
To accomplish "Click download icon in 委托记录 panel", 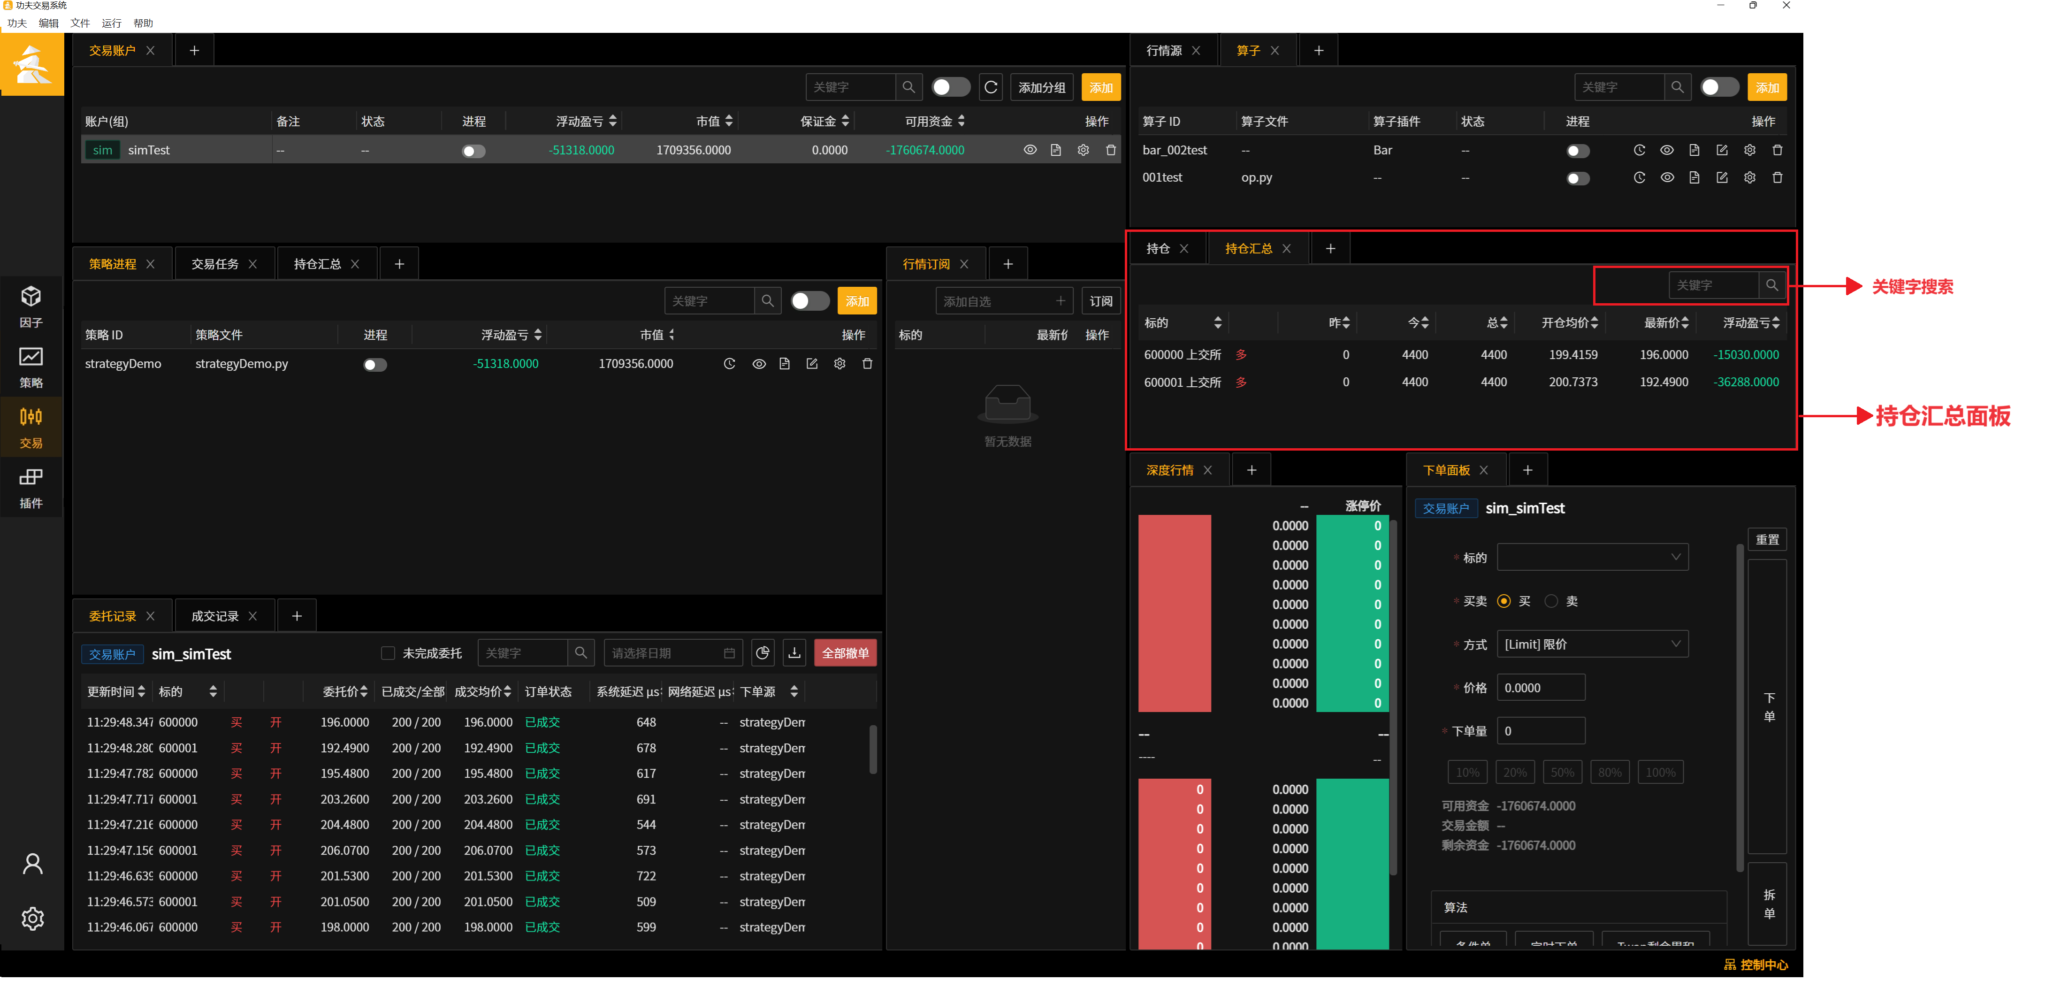I will 794,653.
